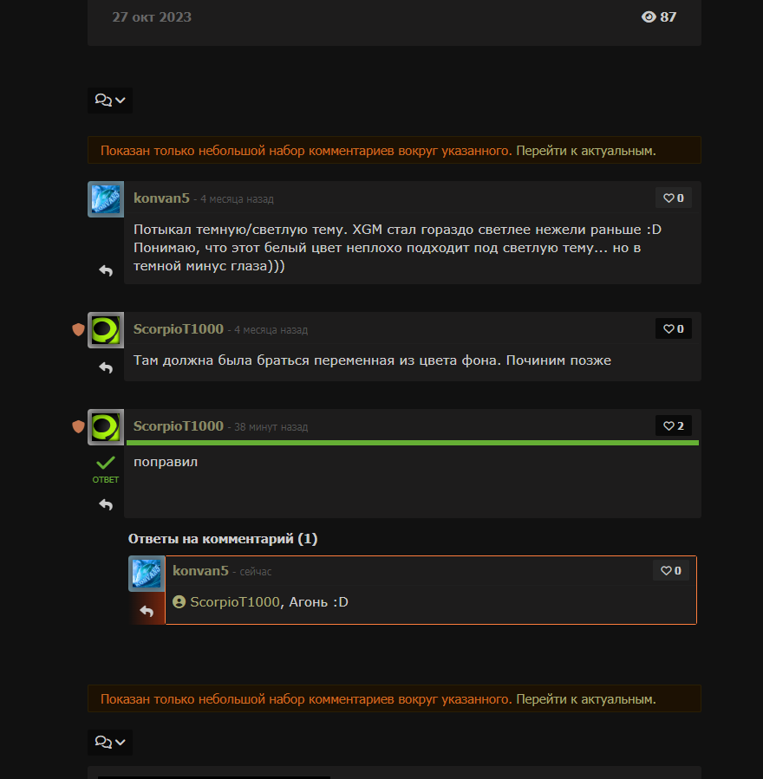Click '4 месяца назад' timestamp on ScorpioT1000 comment
Screen dimensions: 763x779
click(271, 330)
